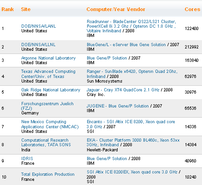Open the DOE/NNSA/LLNL site link

click(x=38, y=45)
